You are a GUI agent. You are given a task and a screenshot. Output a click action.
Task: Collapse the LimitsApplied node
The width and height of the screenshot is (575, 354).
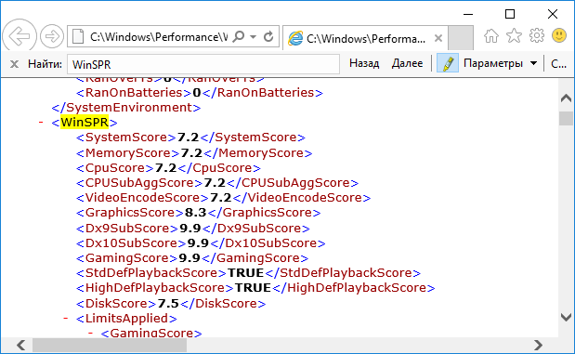click(x=66, y=318)
